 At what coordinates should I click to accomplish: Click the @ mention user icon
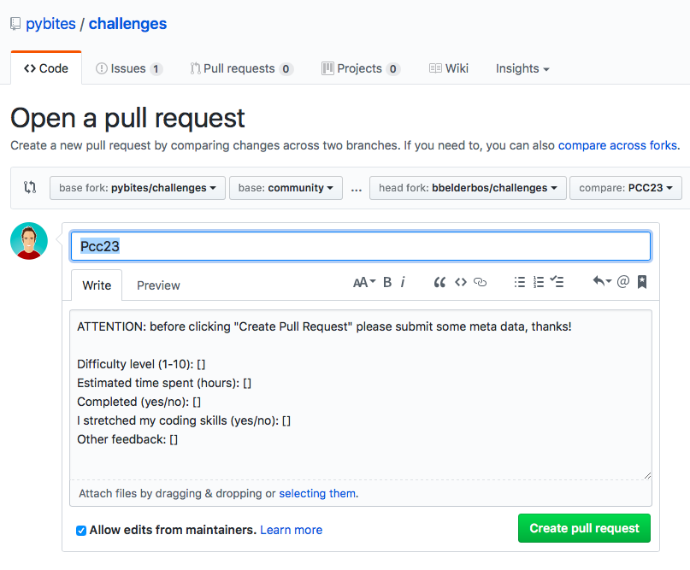point(622,282)
